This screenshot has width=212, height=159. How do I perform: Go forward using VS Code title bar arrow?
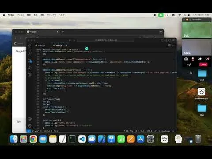point(74,40)
